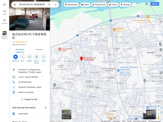
Task: Copy the address 4-chome-9-7-3 Kitayasocho
Action: coord(30,71)
